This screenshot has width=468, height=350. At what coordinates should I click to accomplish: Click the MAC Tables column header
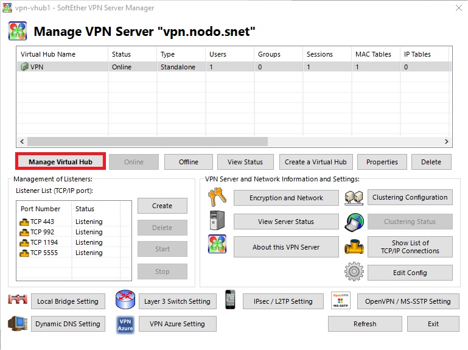coord(375,54)
